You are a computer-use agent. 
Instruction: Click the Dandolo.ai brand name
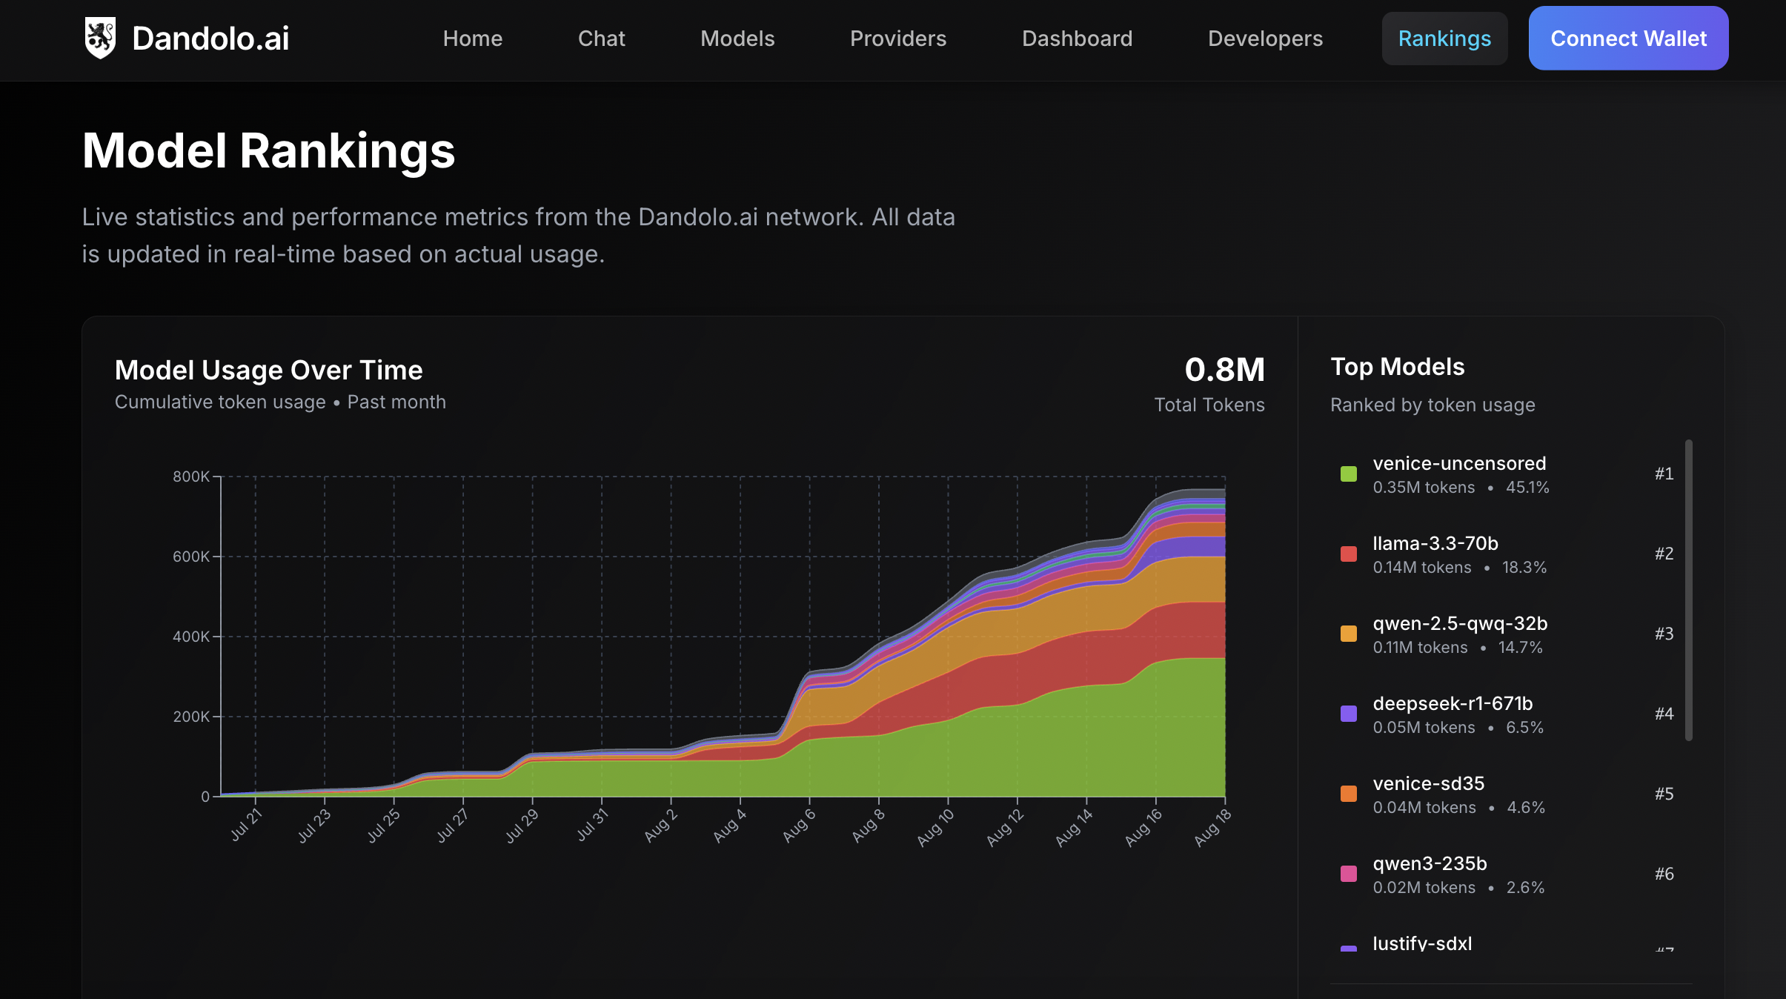coord(210,39)
